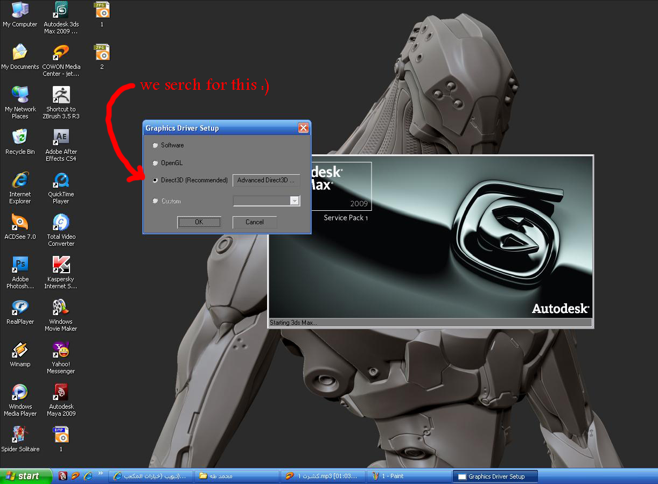Image resolution: width=658 pixels, height=484 pixels.
Task: Expand the quick launch overflow chevron
Action: 100,474
